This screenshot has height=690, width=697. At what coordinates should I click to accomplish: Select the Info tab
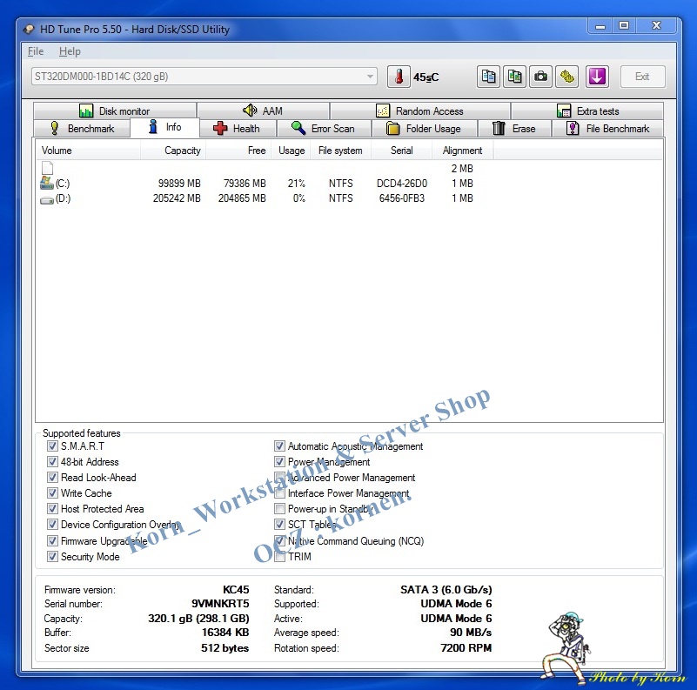pyautogui.click(x=165, y=127)
